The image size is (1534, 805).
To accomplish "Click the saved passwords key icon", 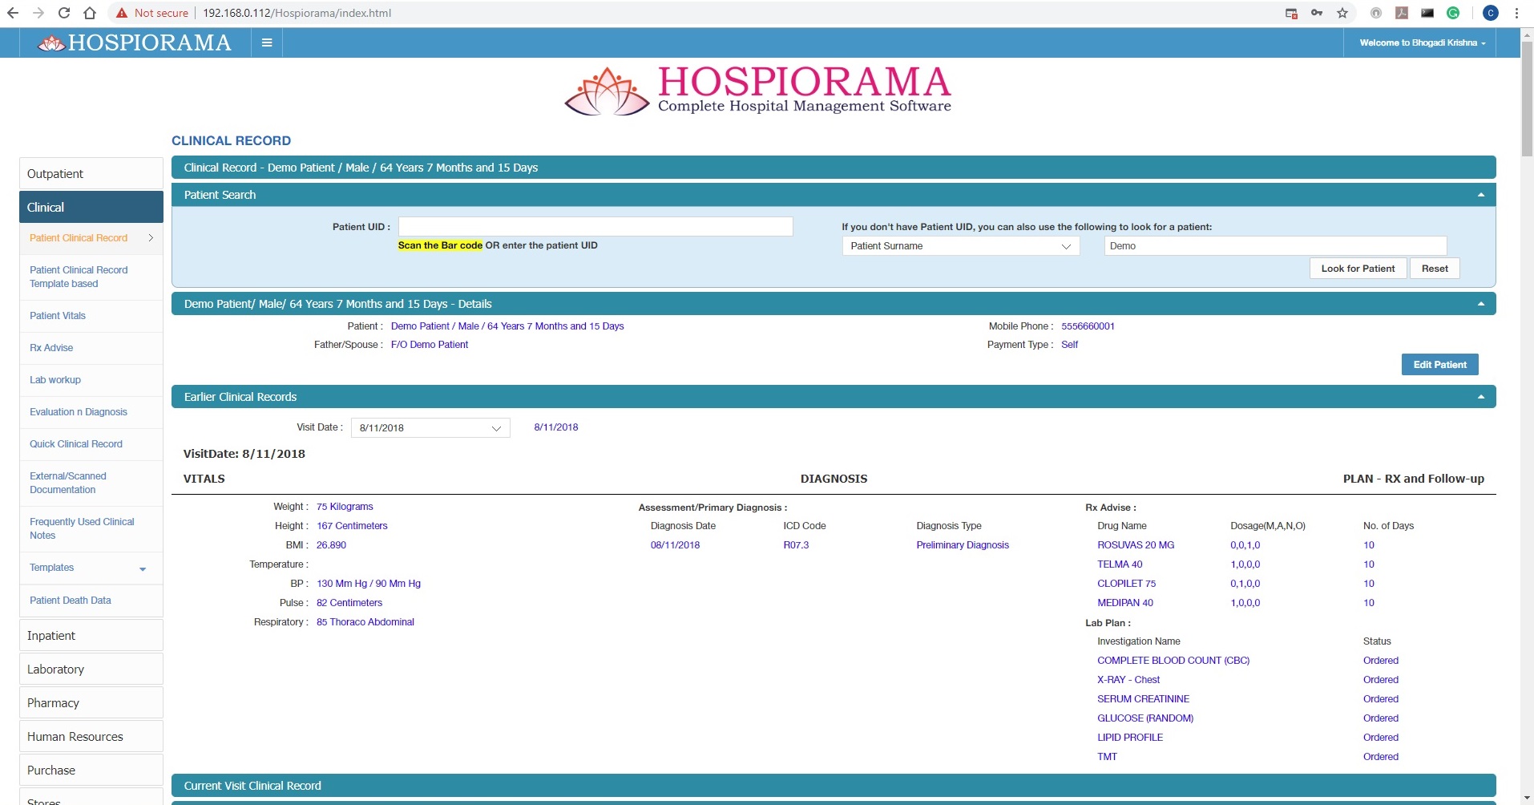I will point(1317,13).
